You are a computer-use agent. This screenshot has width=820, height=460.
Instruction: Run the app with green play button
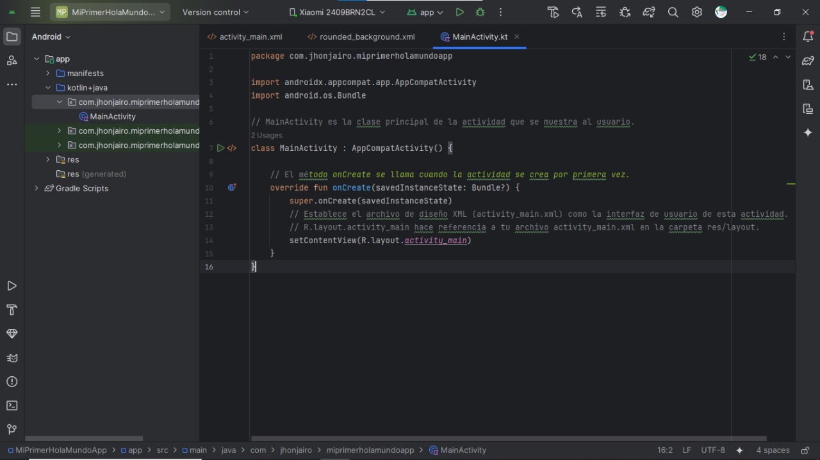click(459, 12)
